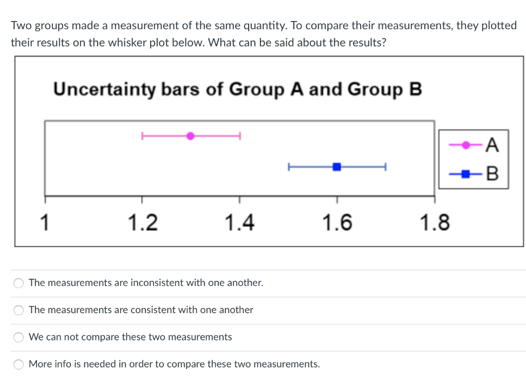Click the chart title 'Uncertainty bars of Group A and Group B'
The height and width of the screenshot is (388, 526).
tap(237, 89)
